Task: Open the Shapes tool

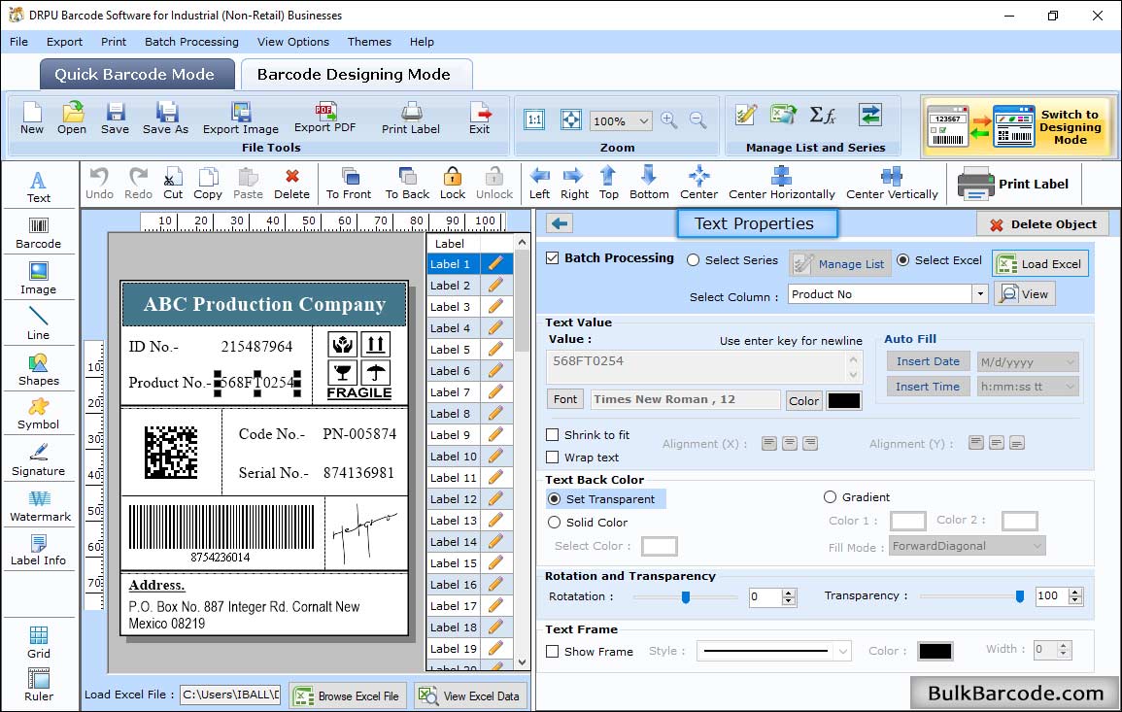Action: (x=39, y=370)
